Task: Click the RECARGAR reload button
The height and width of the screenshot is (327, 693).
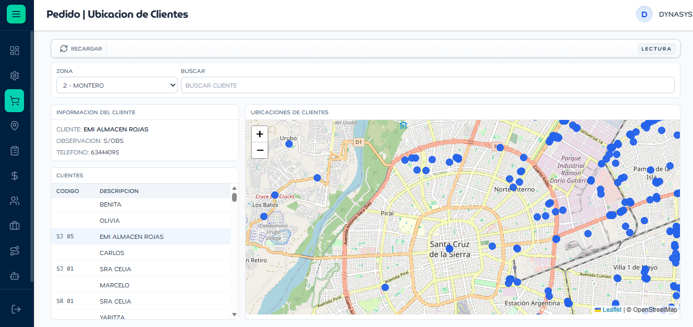Action: click(x=81, y=49)
